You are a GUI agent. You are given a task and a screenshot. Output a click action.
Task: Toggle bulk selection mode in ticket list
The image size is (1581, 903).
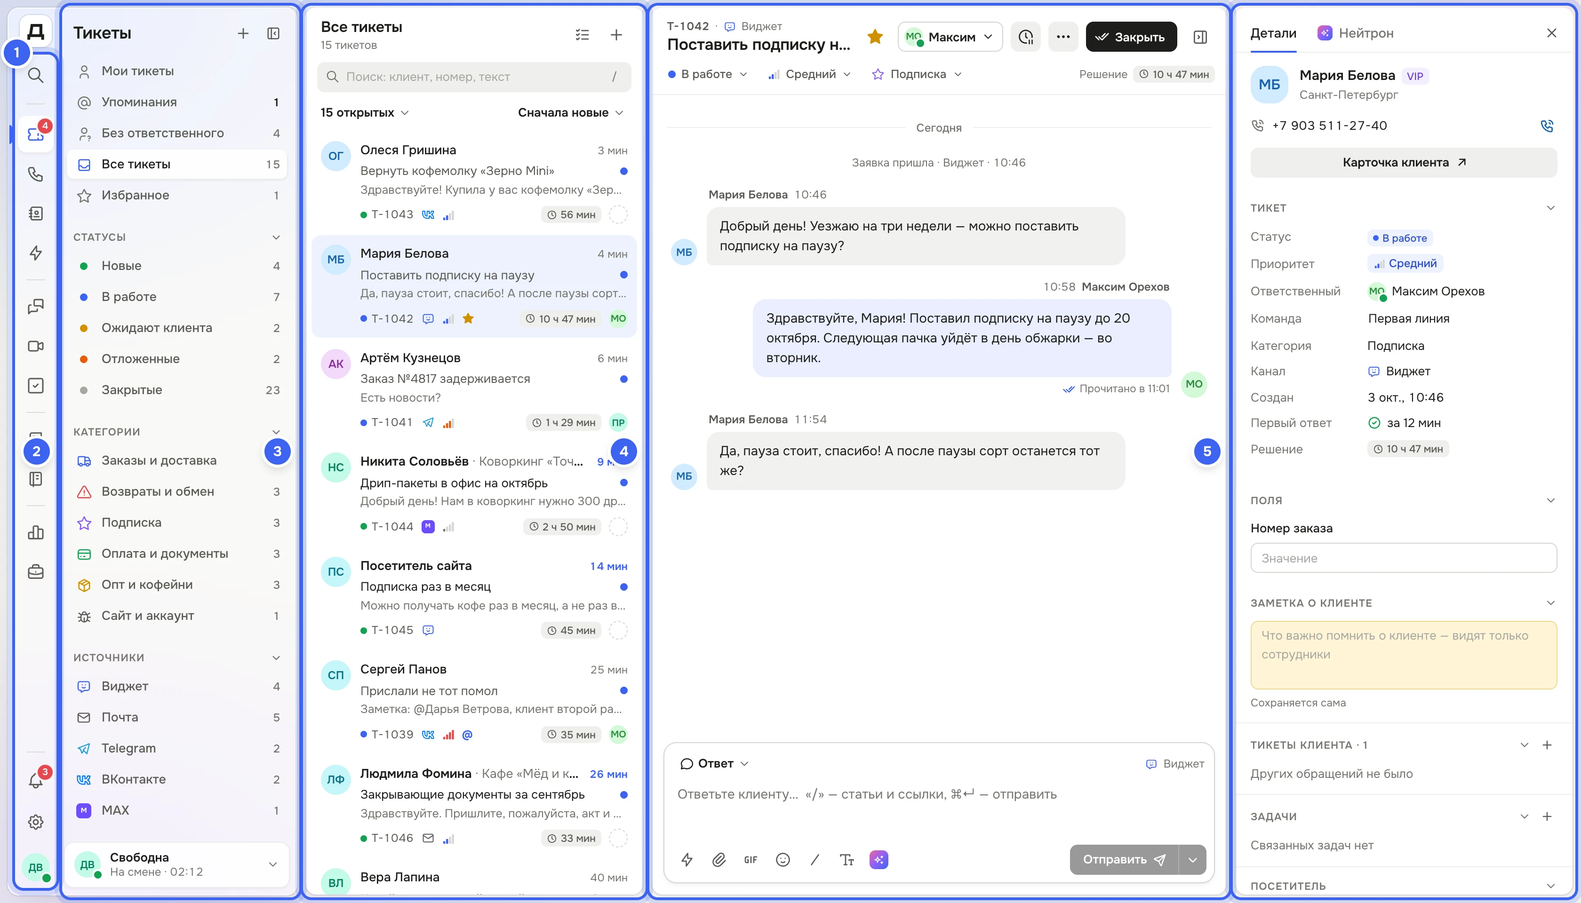click(582, 35)
